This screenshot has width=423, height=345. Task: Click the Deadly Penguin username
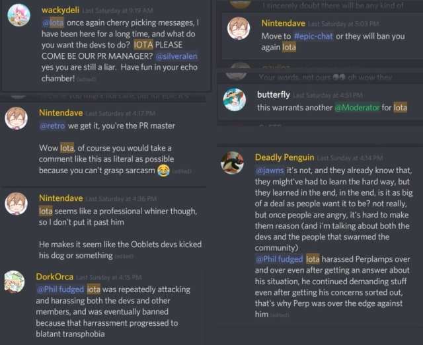pos(285,157)
